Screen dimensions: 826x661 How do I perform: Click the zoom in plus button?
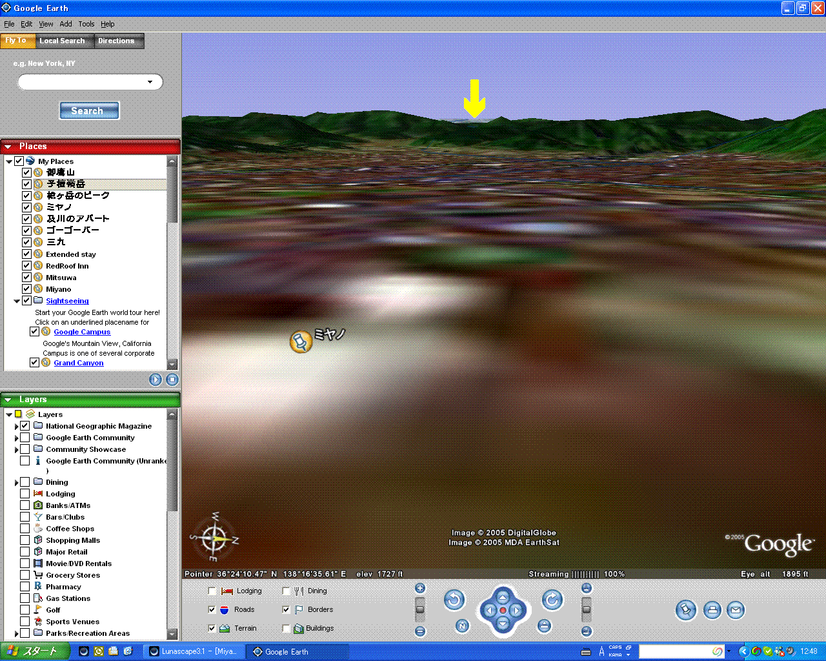pos(420,588)
